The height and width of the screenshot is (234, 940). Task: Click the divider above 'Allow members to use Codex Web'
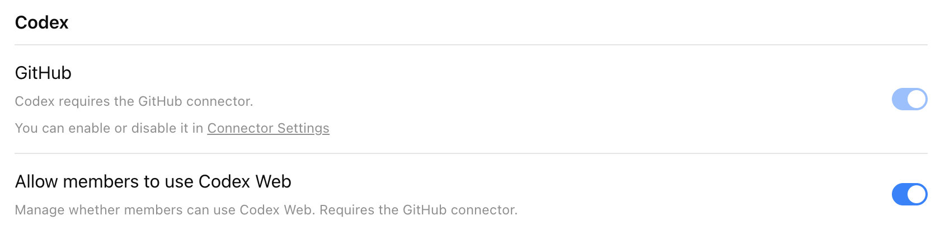coord(470,153)
